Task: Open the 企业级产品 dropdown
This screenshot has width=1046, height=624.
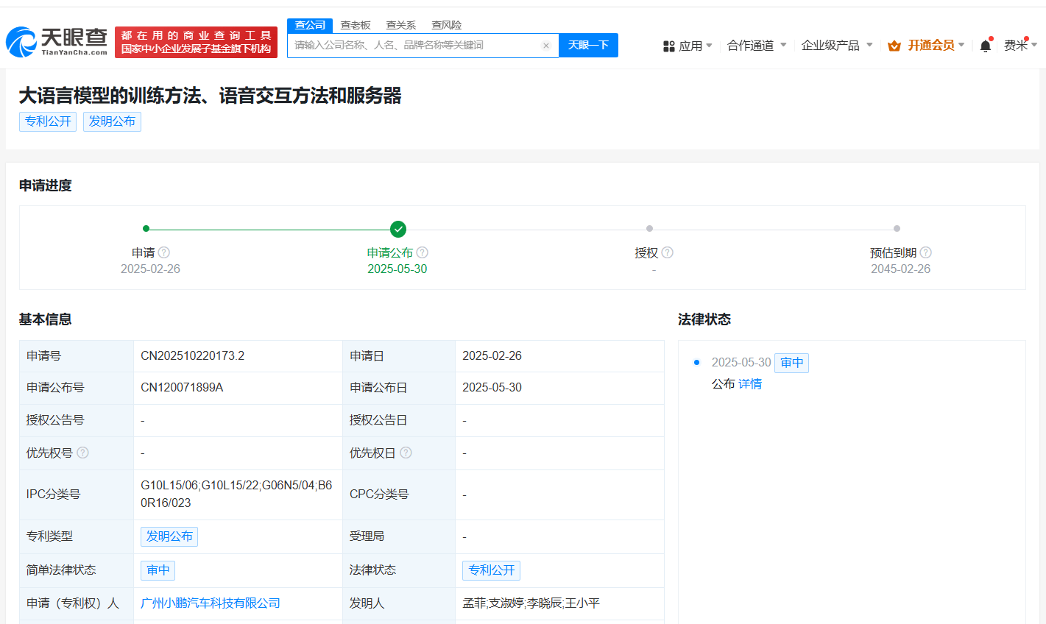Action: 837,46
